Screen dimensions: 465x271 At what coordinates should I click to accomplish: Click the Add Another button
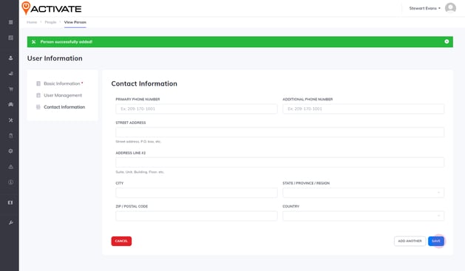410,241
